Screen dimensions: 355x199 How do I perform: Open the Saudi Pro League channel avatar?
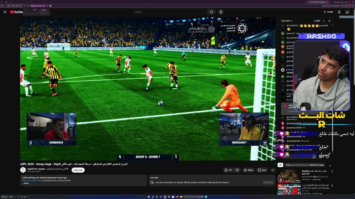[x=23, y=170]
